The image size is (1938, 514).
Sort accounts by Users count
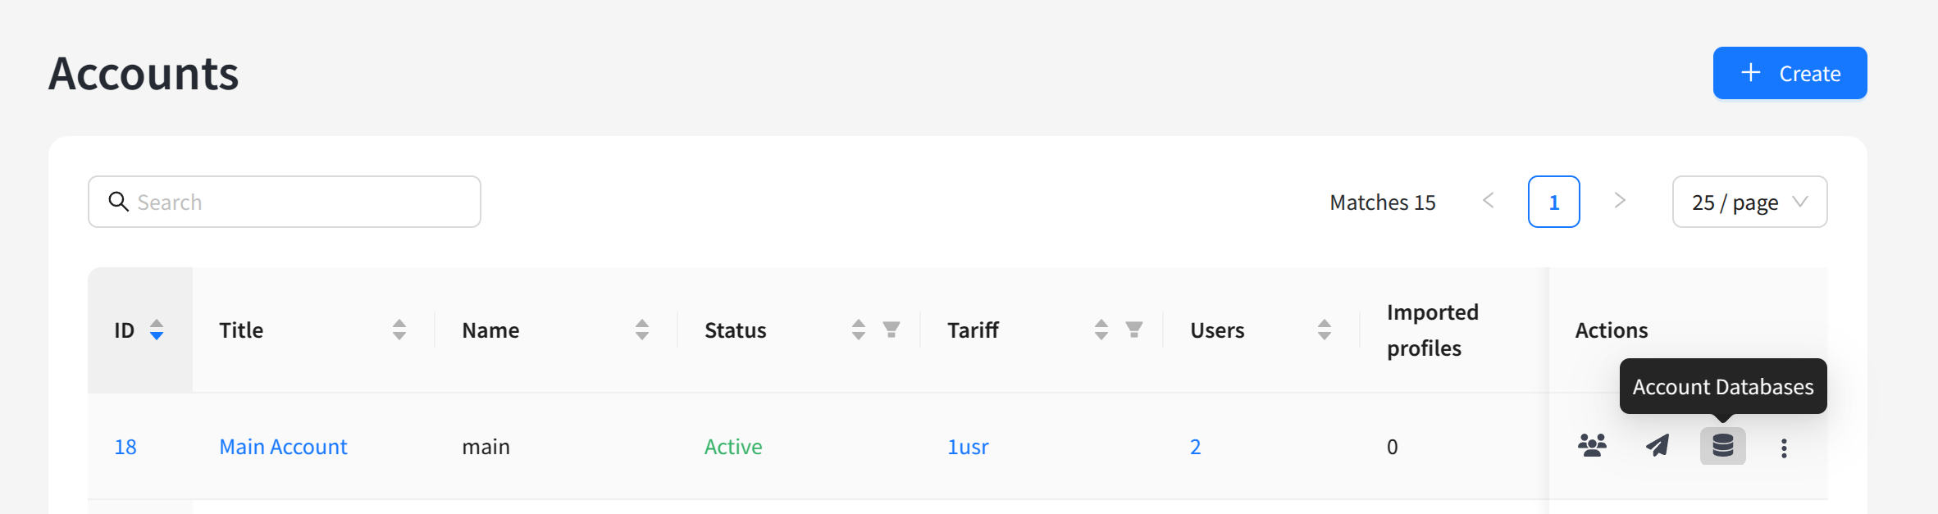(x=1325, y=330)
